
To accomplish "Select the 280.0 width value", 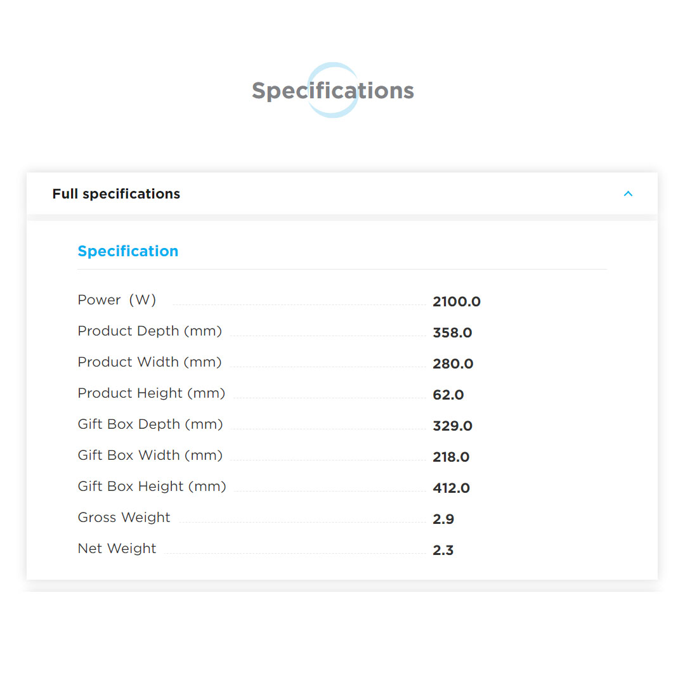I will pos(453,364).
